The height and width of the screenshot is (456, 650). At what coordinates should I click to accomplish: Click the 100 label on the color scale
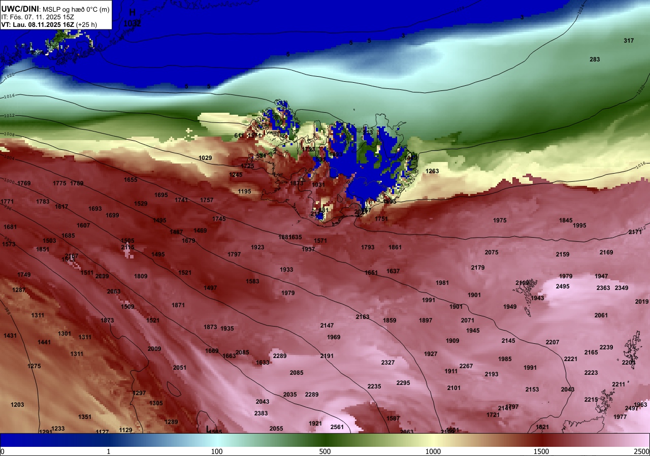coord(217,451)
